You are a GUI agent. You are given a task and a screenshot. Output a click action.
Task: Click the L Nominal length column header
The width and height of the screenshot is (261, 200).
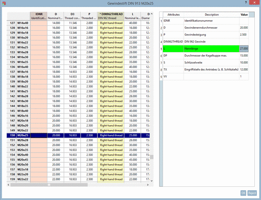(133, 16)
